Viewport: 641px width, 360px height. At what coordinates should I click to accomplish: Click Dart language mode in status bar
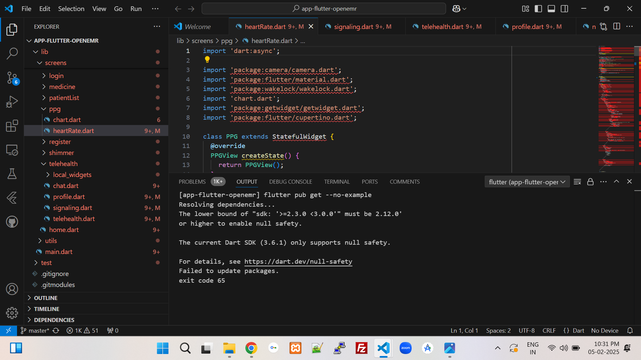[578, 330]
